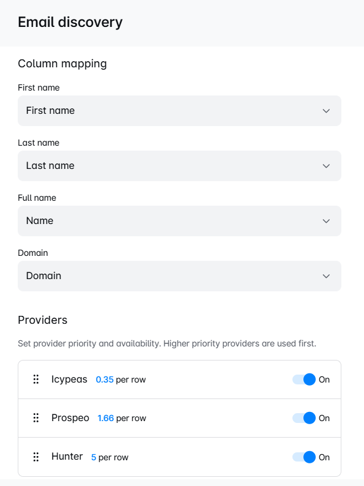Disable the Prospeo provider switch

tap(304, 418)
